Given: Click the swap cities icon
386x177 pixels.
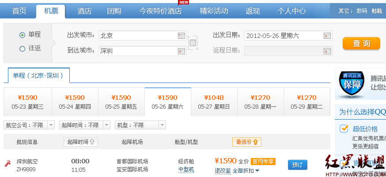Looking at the screenshot, I should (x=193, y=43).
